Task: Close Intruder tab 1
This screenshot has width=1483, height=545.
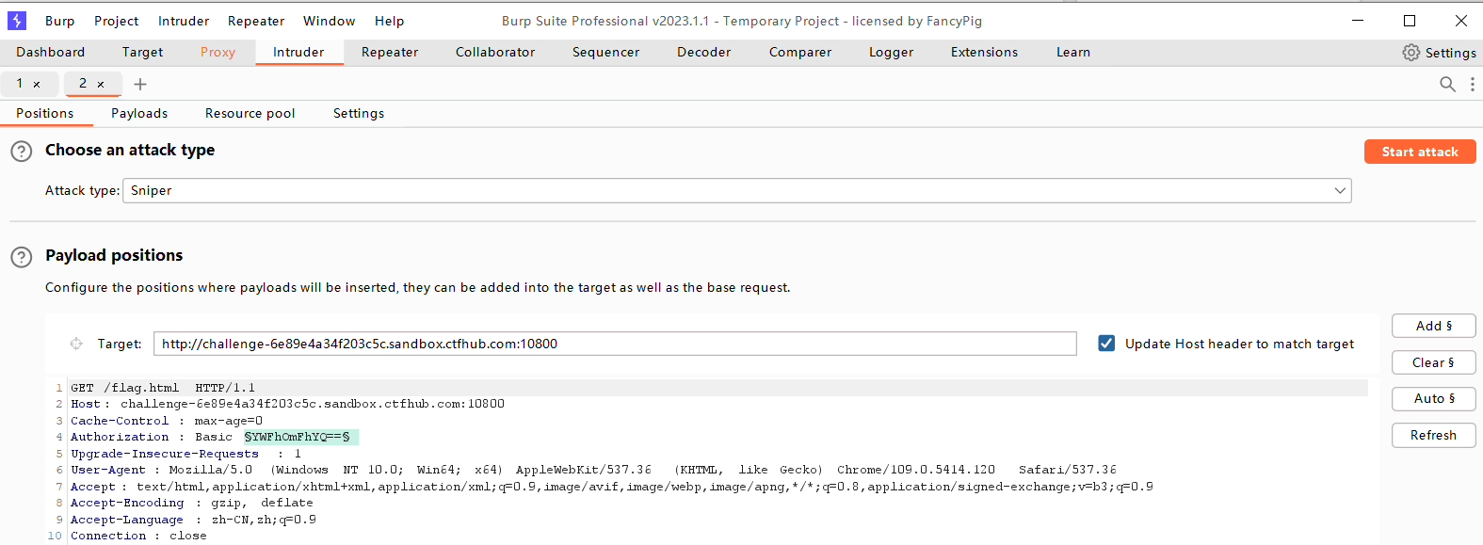Action: [x=37, y=85]
